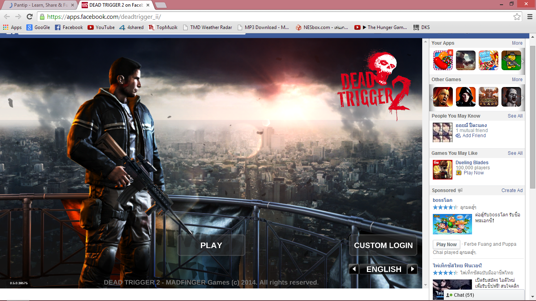Click the MADFINGER Games copyright text
Screen dimensions: 536x301
point(211,282)
